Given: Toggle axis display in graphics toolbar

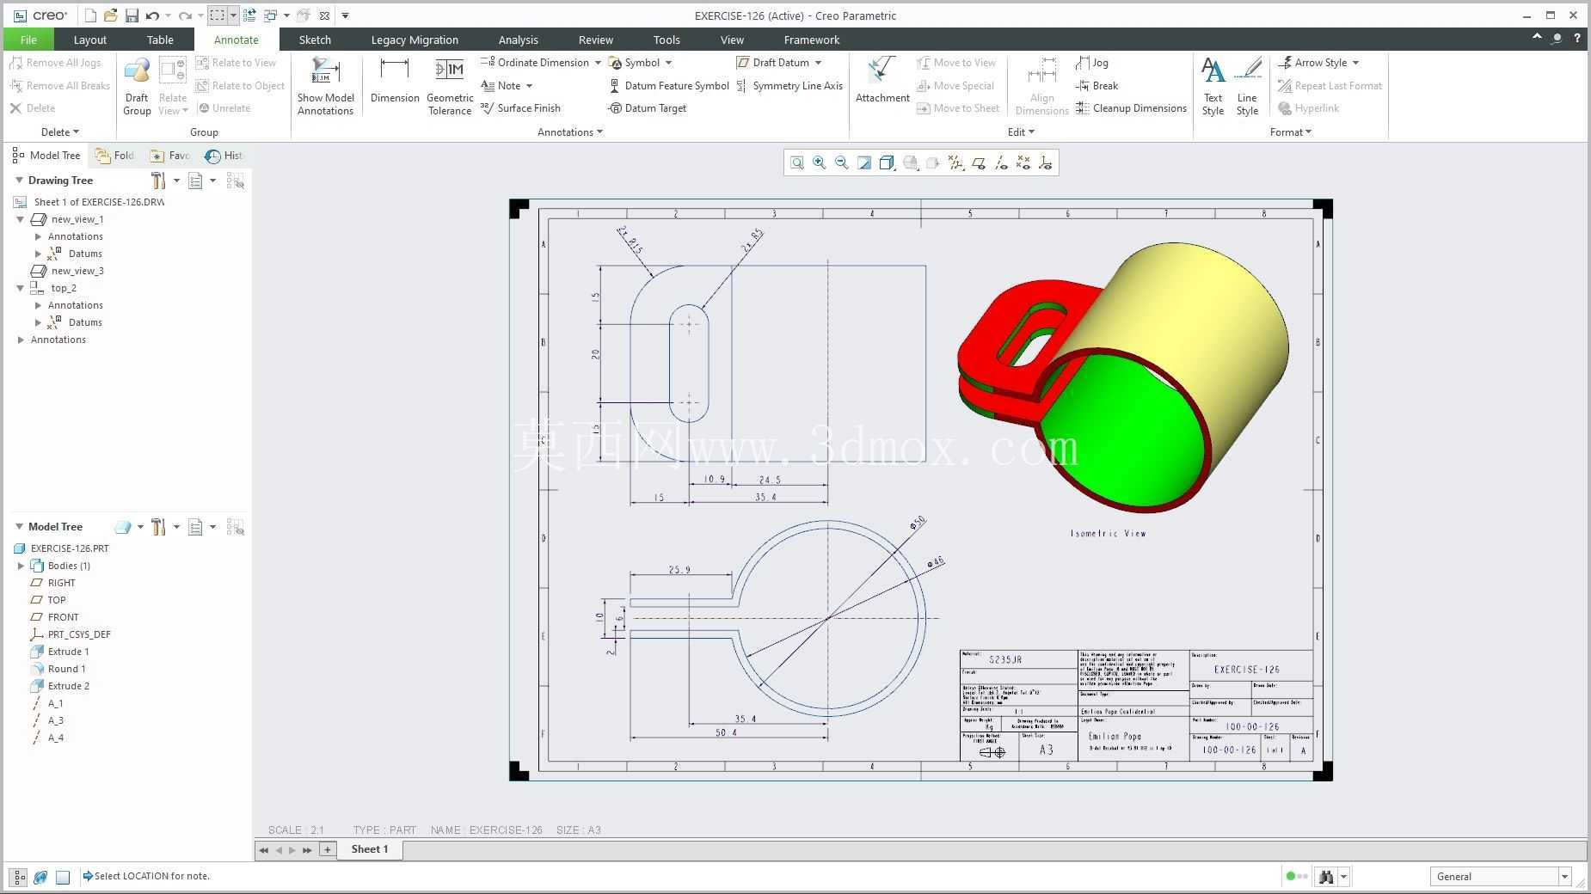Looking at the screenshot, I should click(1000, 162).
